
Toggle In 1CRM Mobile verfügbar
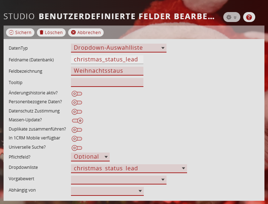[x=77, y=139]
